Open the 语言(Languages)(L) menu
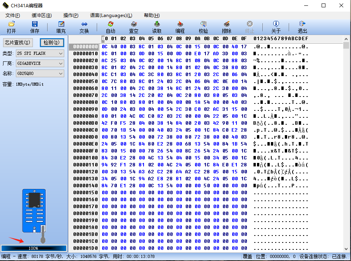 coord(111,15)
